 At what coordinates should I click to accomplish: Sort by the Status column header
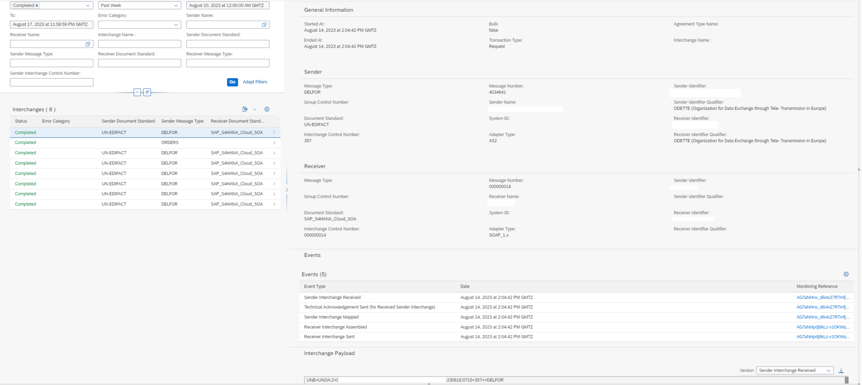pyautogui.click(x=21, y=121)
